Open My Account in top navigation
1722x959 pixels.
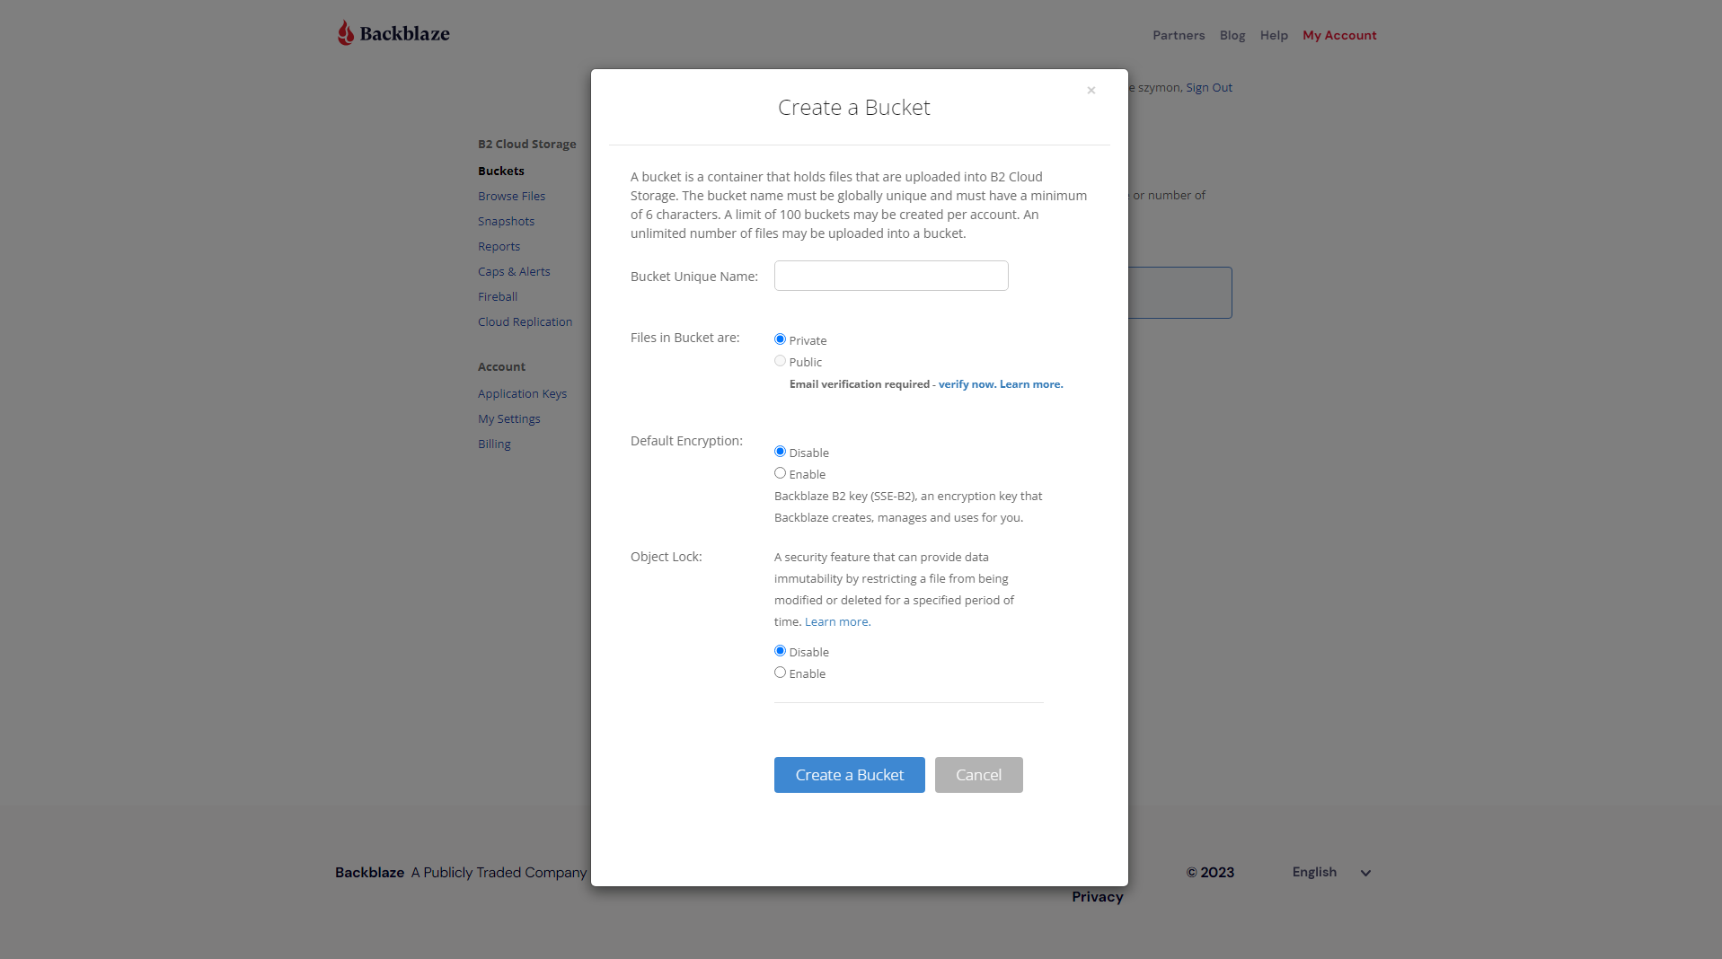[1339, 36]
